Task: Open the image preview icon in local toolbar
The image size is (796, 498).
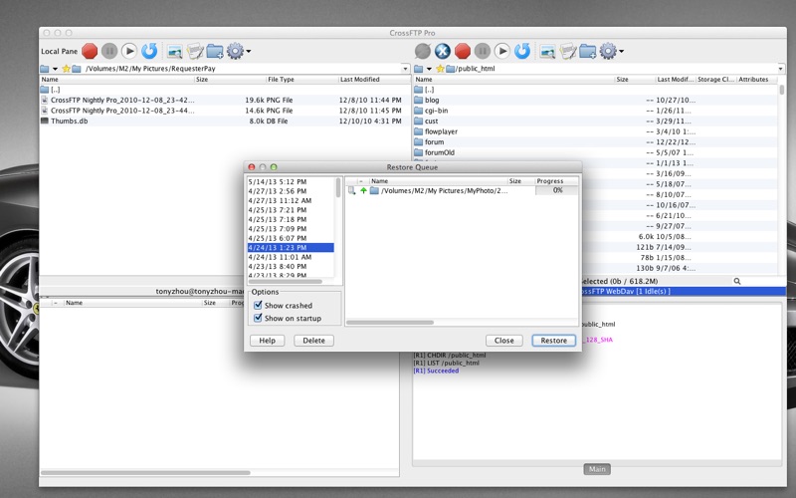Action: 174,50
